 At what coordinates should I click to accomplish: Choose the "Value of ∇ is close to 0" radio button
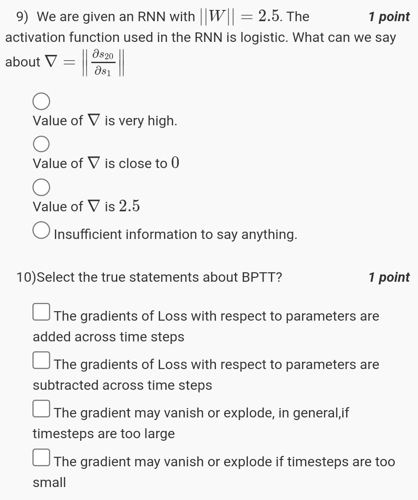point(41,145)
